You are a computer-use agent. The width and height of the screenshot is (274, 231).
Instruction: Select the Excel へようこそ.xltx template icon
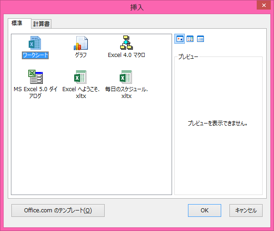click(81, 77)
